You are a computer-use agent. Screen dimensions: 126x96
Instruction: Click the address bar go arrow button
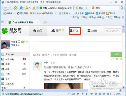86,8
